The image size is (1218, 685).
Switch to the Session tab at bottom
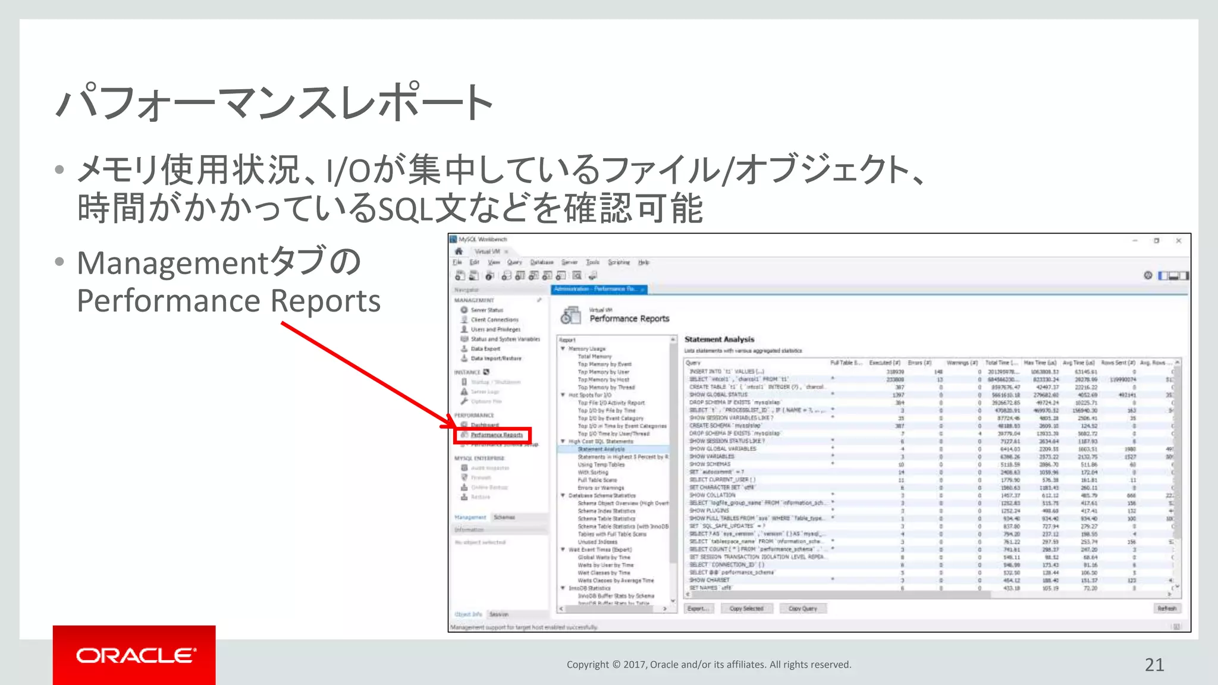click(x=498, y=614)
